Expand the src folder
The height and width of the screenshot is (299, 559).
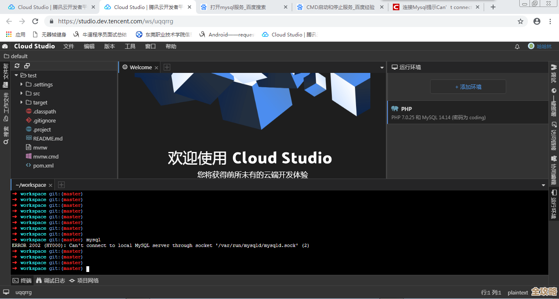point(22,93)
